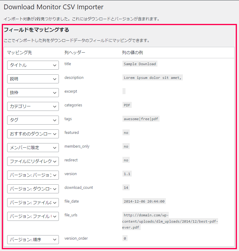Click the no value in redirect row
The image size is (239, 251).
tap(126, 160)
